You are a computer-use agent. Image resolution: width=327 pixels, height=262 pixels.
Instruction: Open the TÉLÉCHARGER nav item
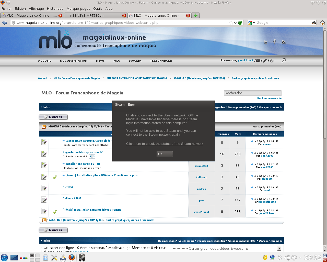(x=161, y=61)
